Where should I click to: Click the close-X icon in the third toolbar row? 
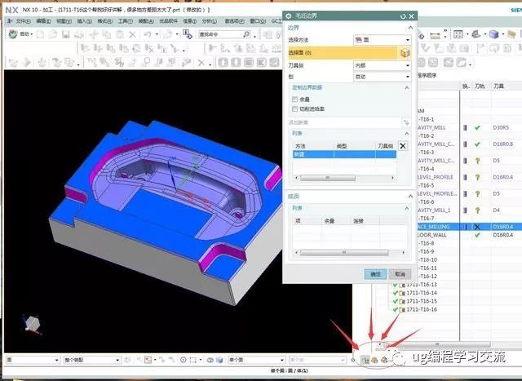[x=201, y=63]
